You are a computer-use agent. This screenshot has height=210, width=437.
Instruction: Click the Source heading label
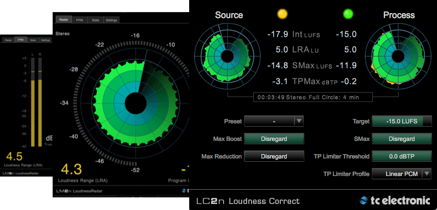229,15
